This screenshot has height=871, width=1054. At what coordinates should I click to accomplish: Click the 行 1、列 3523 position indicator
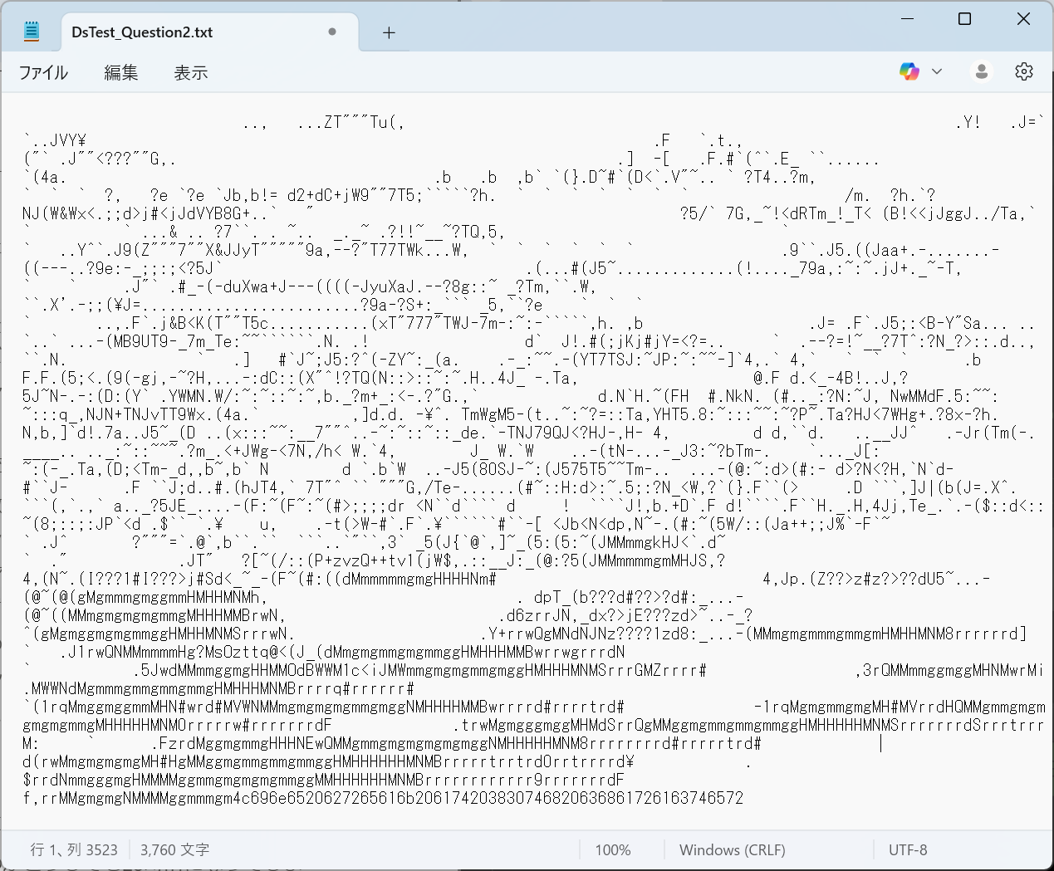pos(74,849)
